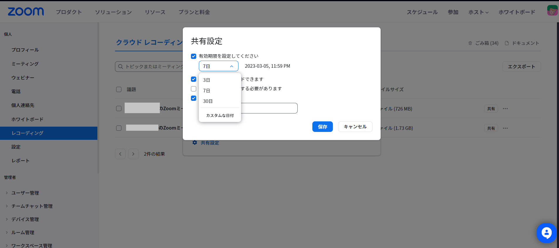559x248 pixels.
Task: Click the passcode input field in dialog
Action: pos(269,108)
